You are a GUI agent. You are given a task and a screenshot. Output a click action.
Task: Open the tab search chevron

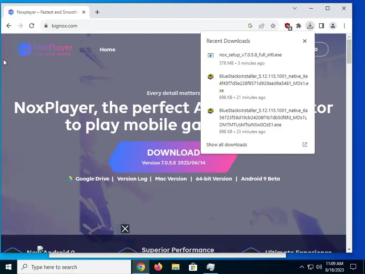pos(295,9)
